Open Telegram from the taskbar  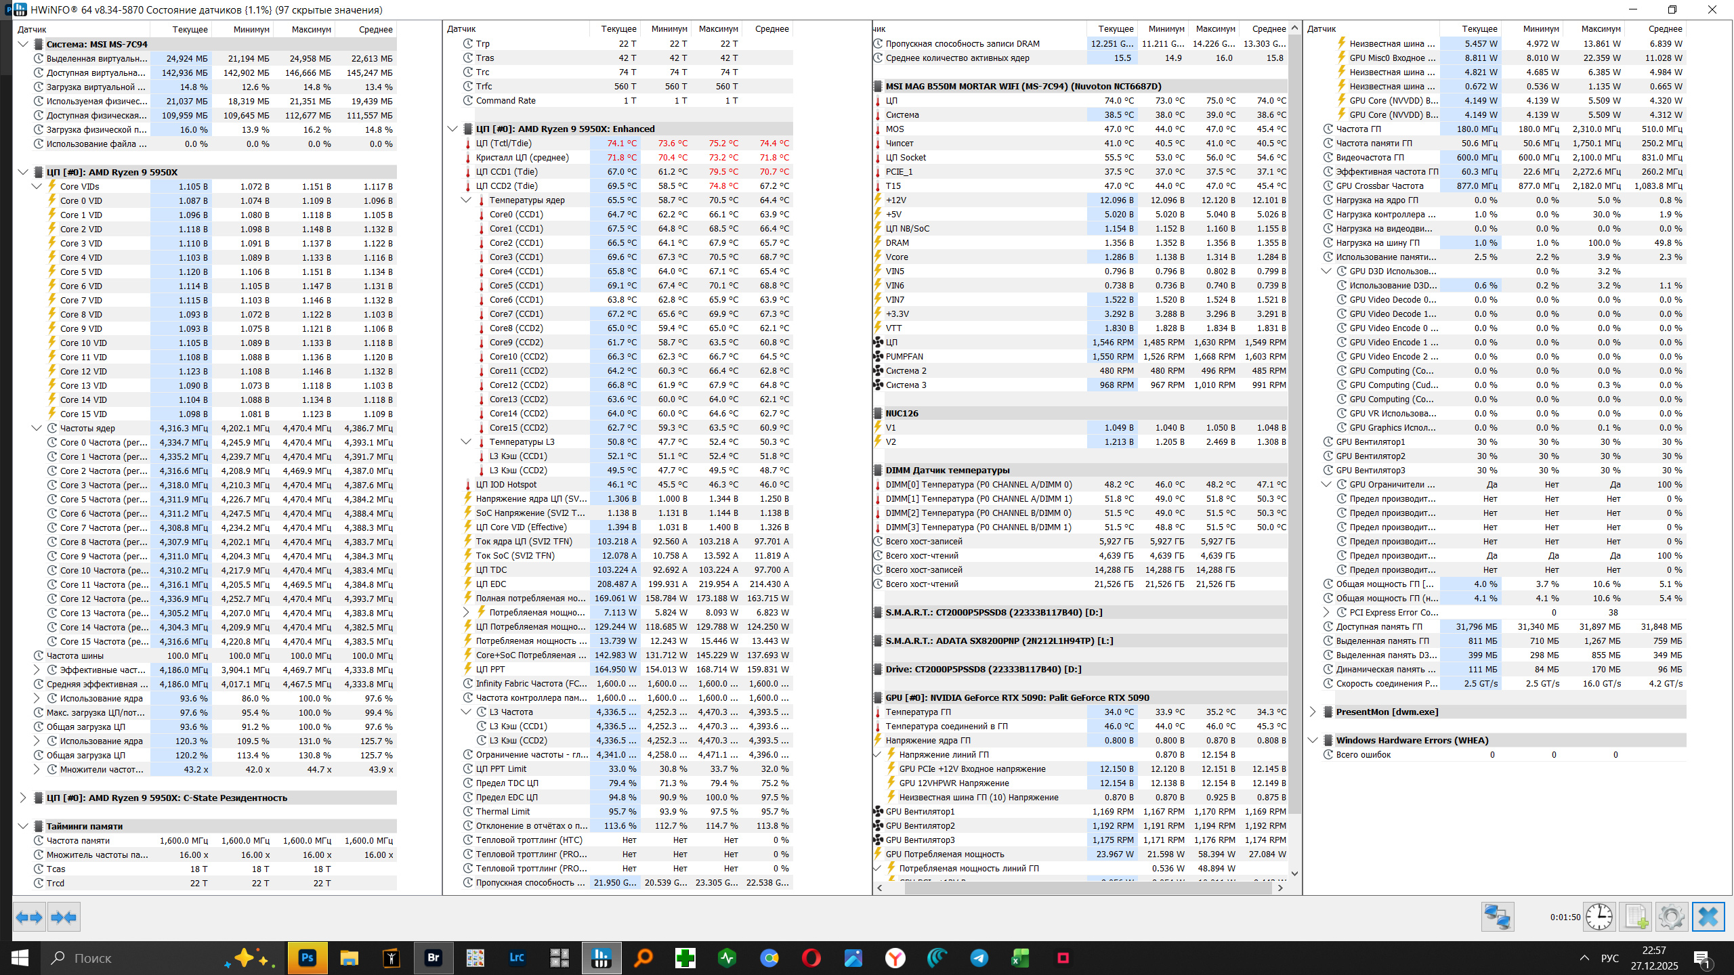pyautogui.click(x=979, y=957)
